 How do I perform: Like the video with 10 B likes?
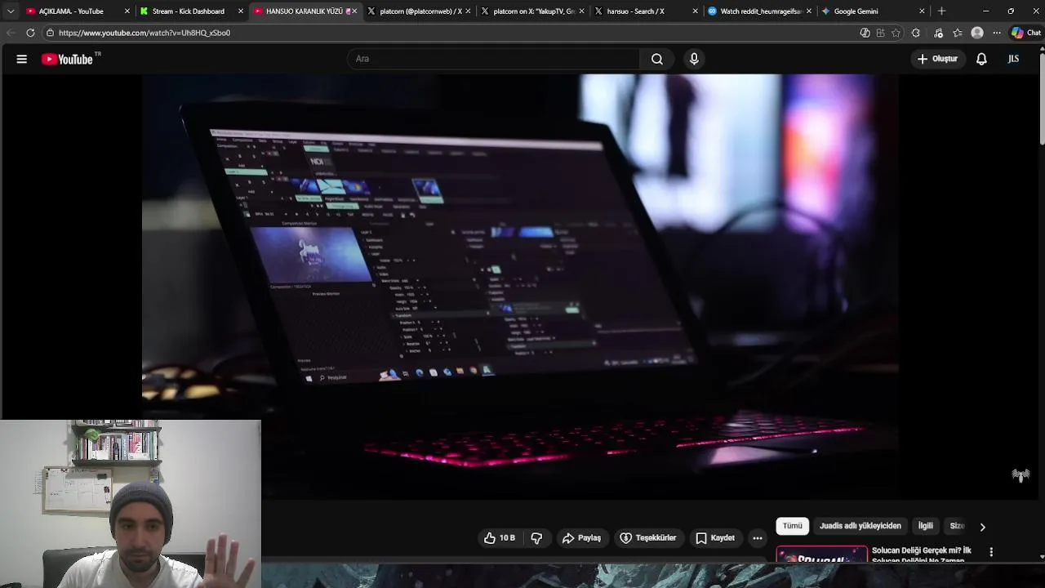pos(499,538)
